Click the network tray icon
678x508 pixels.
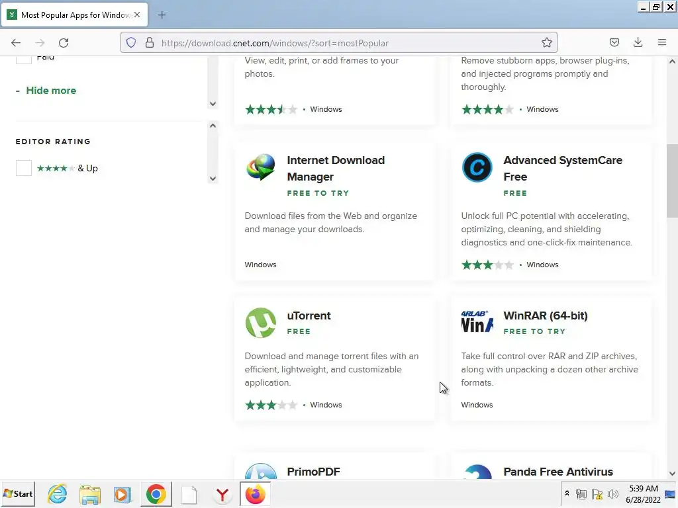(x=581, y=493)
